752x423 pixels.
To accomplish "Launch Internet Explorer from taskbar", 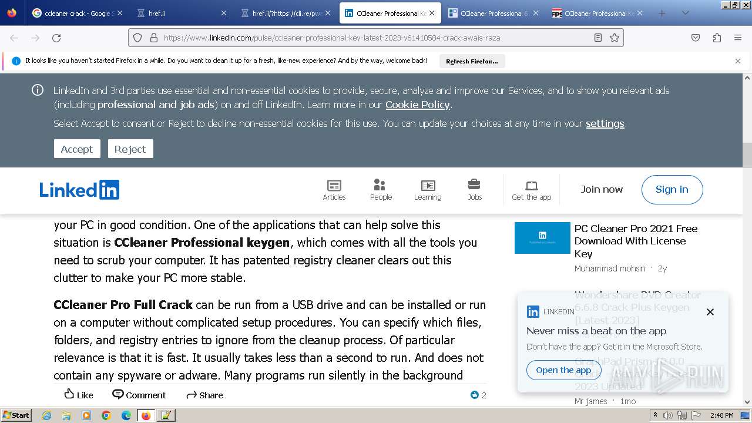I will 47,415.
